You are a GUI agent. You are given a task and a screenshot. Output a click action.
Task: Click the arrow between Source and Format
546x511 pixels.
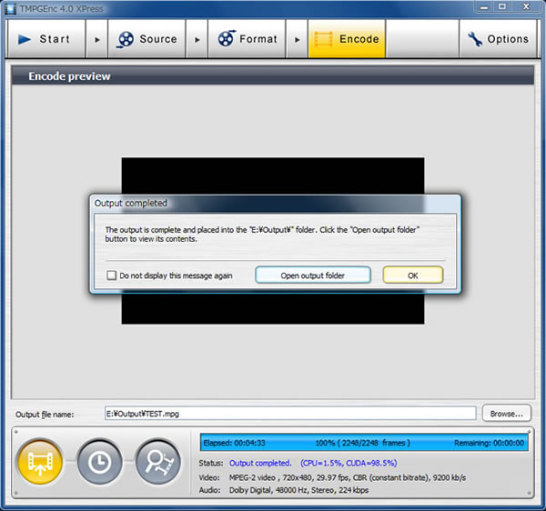tap(197, 39)
